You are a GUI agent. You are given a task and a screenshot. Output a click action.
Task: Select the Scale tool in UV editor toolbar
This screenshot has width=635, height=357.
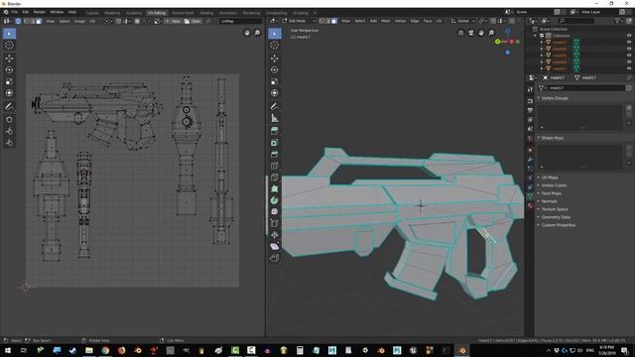coord(9,81)
